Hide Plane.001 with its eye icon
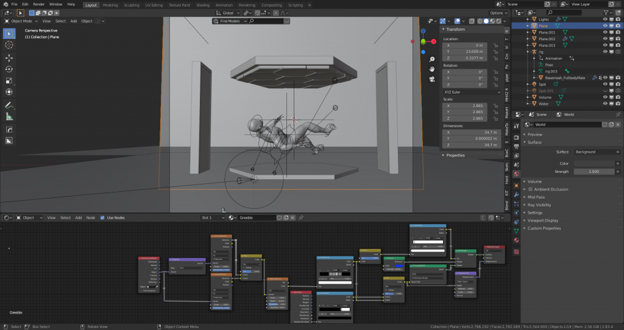Image resolution: width=624 pixels, height=330 pixels. tap(605, 32)
